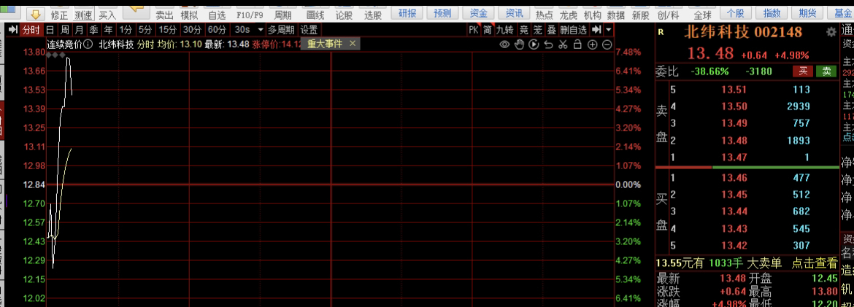Open the 自选 watchlist toolbar item
Image resolution: width=854 pixels, height=307 pixels.
click(217, 15)
